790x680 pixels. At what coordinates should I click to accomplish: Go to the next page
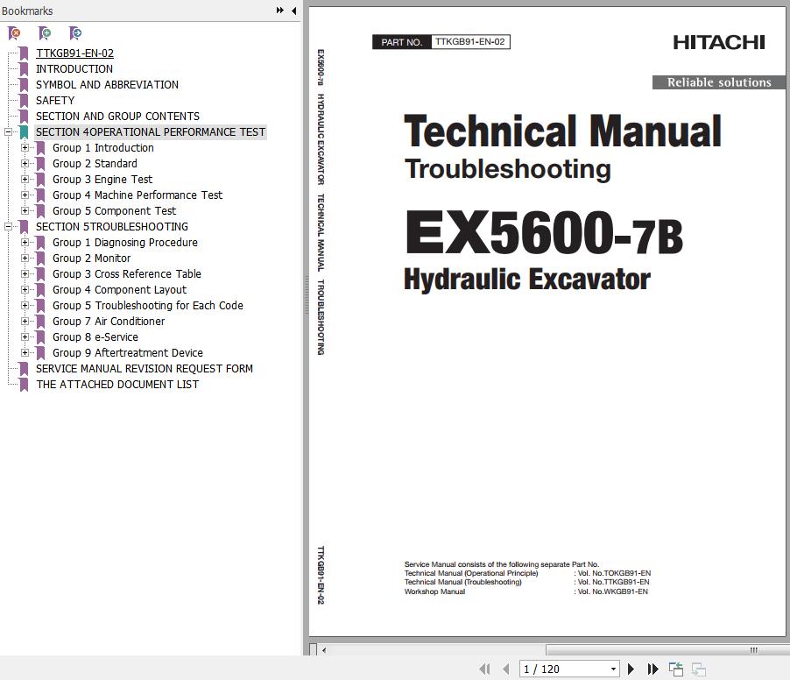click(631, 669)
